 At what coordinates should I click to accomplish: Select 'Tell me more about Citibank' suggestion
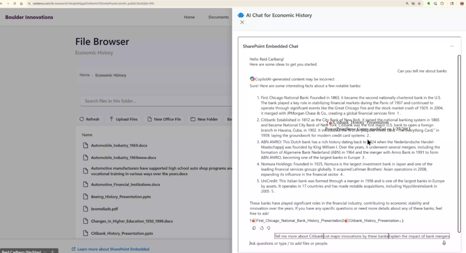coord(299,236)
